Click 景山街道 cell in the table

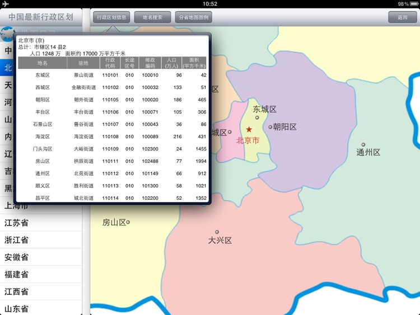(x=83, y=75)
